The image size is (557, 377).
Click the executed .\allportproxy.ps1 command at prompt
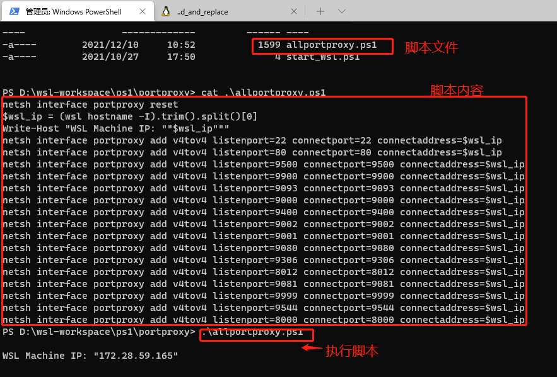[x=252, y=332]
